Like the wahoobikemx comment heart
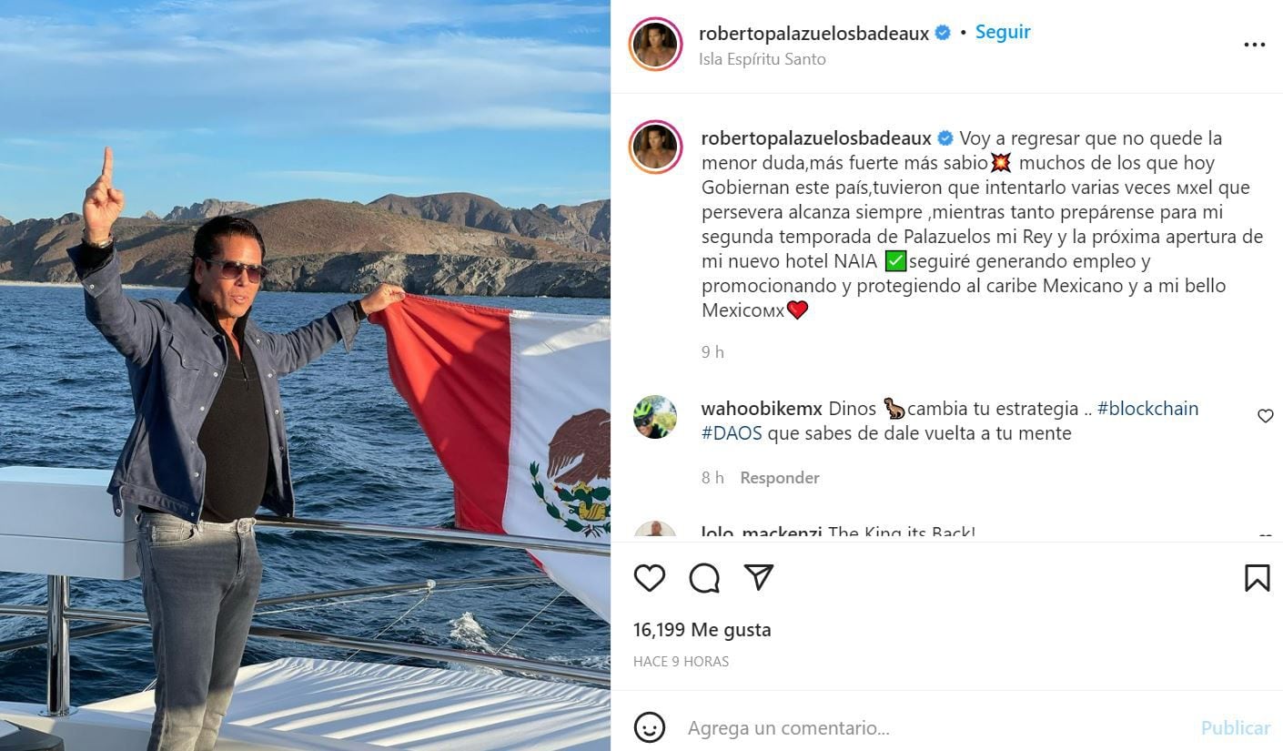Viewport: 1283px width, 751px height. (1265, 416)
